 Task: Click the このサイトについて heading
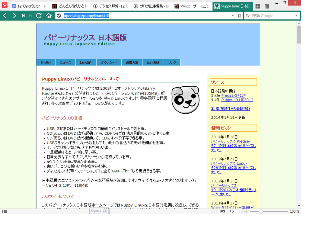coord(58,196)
